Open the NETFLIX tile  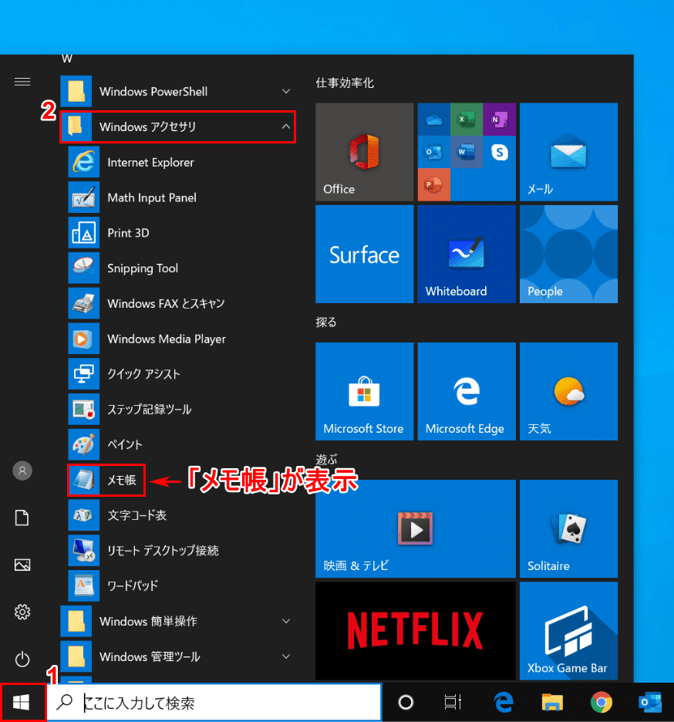[x=416, y=631]
